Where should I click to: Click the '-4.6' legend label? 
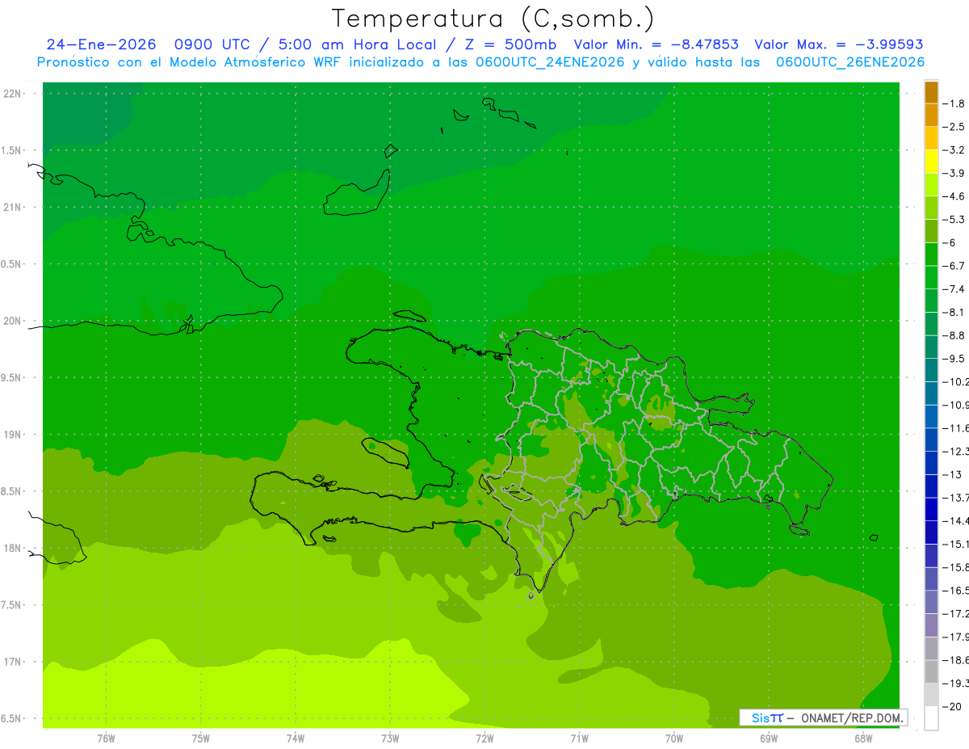coord(954,196)
